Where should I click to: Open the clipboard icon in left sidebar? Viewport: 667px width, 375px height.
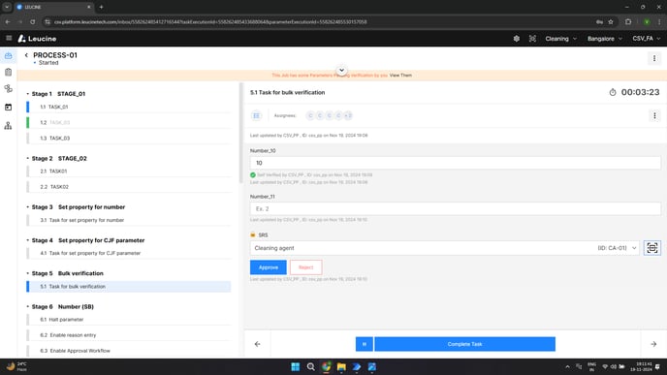pyautogui.click(x=8, y=73)
